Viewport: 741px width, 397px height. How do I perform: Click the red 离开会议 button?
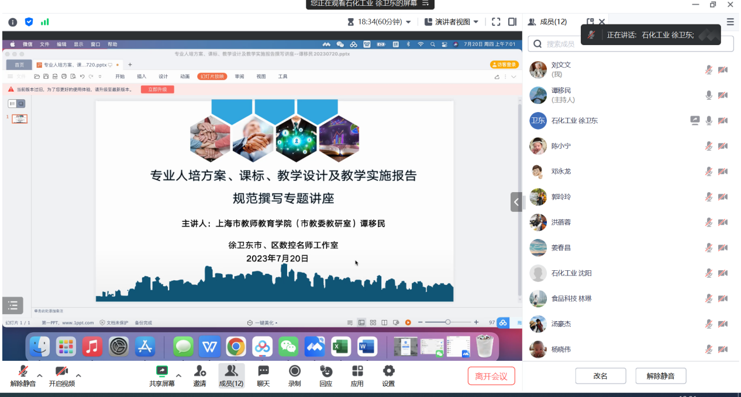(x=491, y=376)
